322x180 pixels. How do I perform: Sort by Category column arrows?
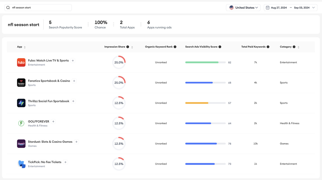(298, 47)
